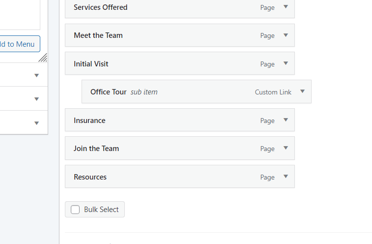Open the Initial Visit item settings arrow

(x=286, y=63)
